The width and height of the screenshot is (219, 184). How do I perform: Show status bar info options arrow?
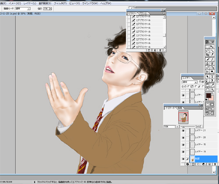[x=35, y=182]
